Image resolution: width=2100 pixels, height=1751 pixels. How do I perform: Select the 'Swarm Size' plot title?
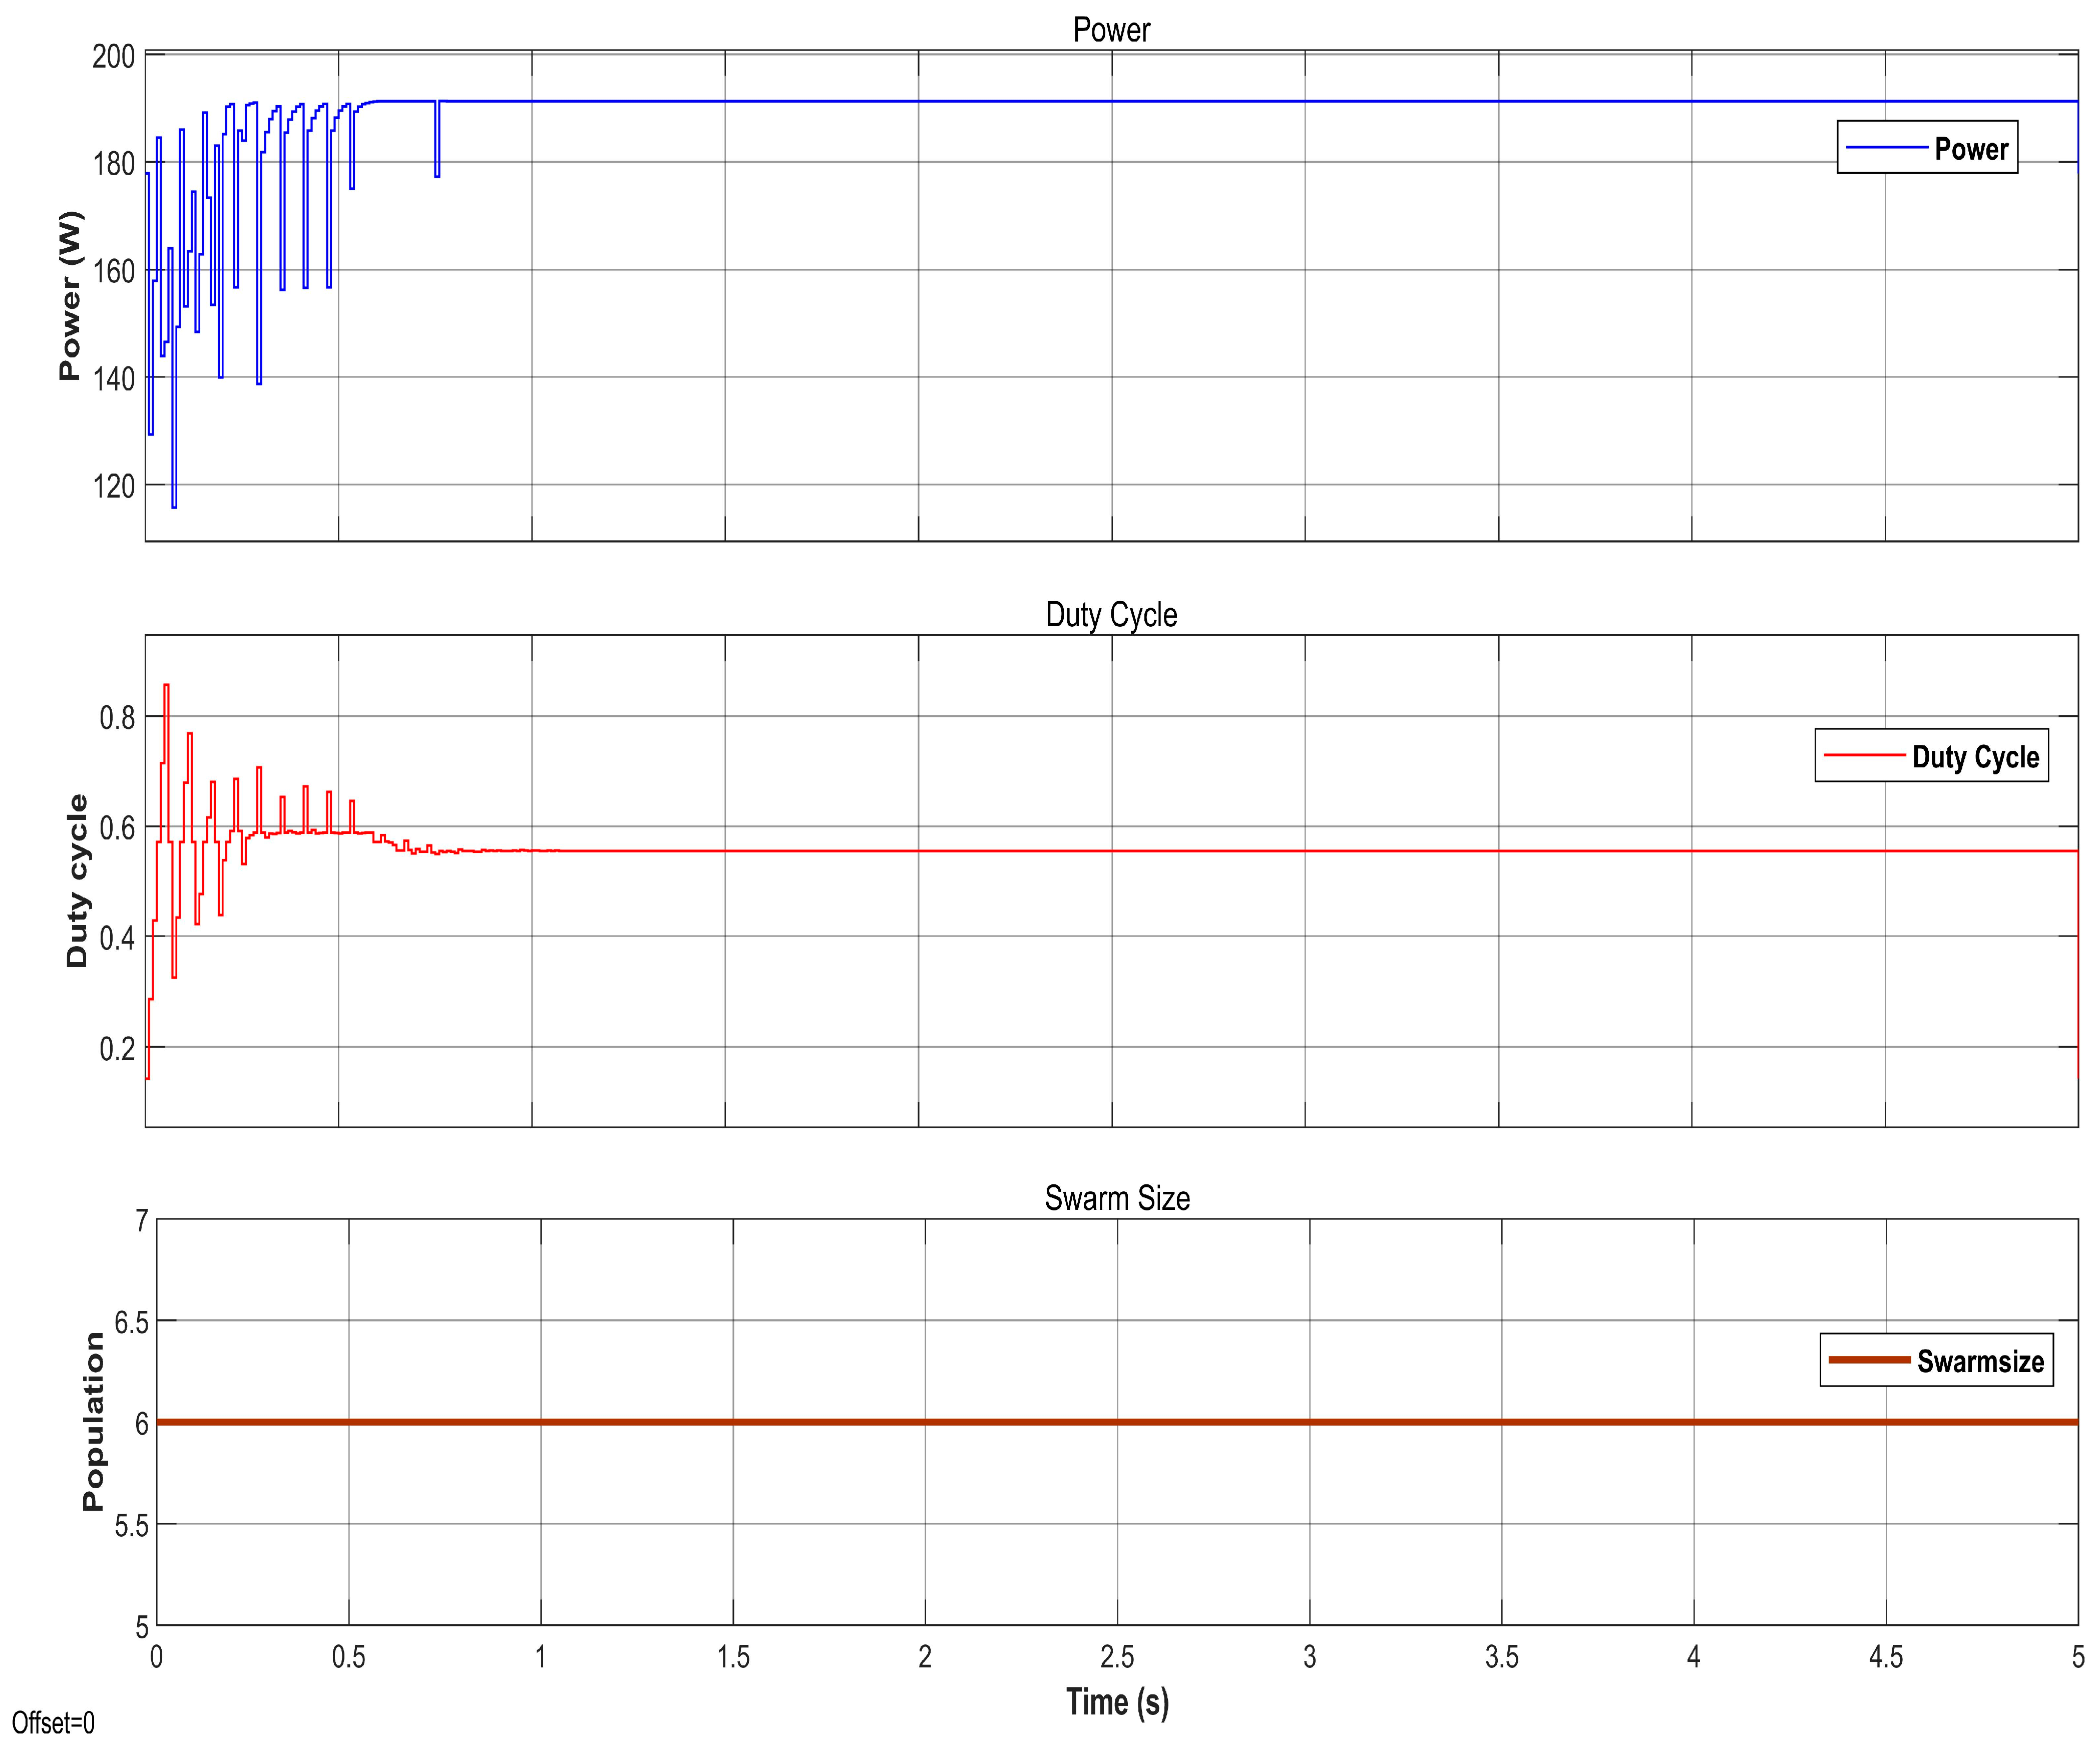coord(1117,1198)
